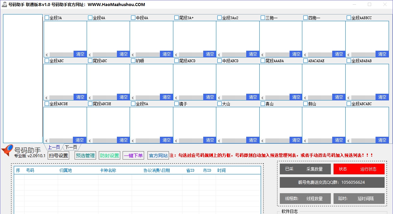Screen dimensions: 393x214
Task: Switch to the 上一页 tab
Action: point(54,147)
